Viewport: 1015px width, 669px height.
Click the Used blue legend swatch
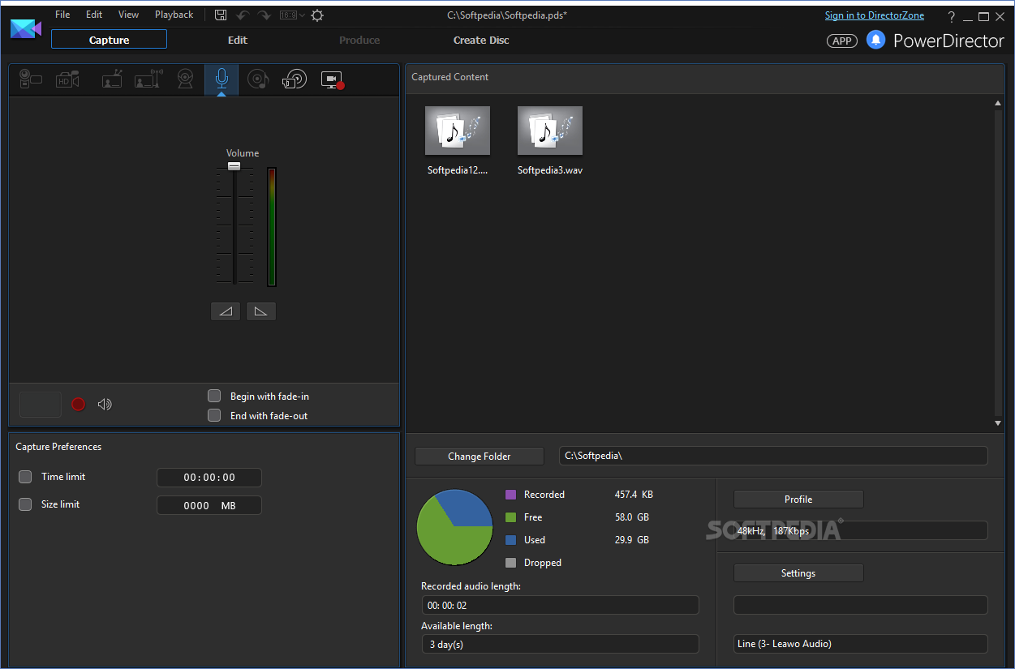(x=510, y=540)
